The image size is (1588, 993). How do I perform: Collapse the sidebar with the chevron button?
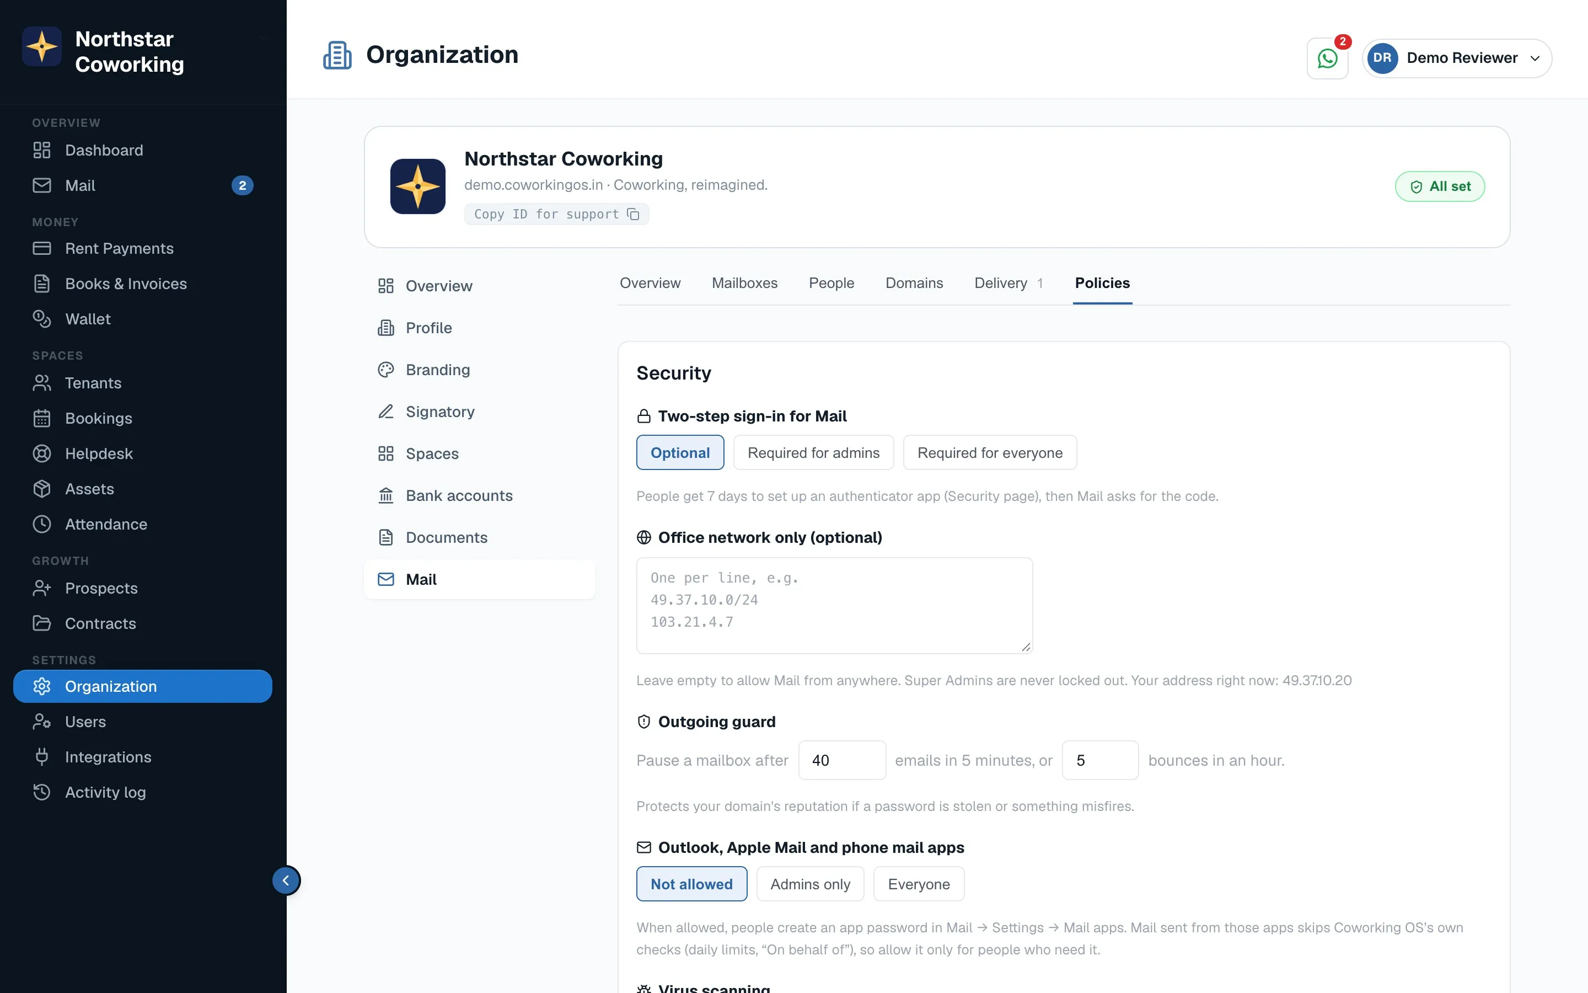click(x=286, y=880)
